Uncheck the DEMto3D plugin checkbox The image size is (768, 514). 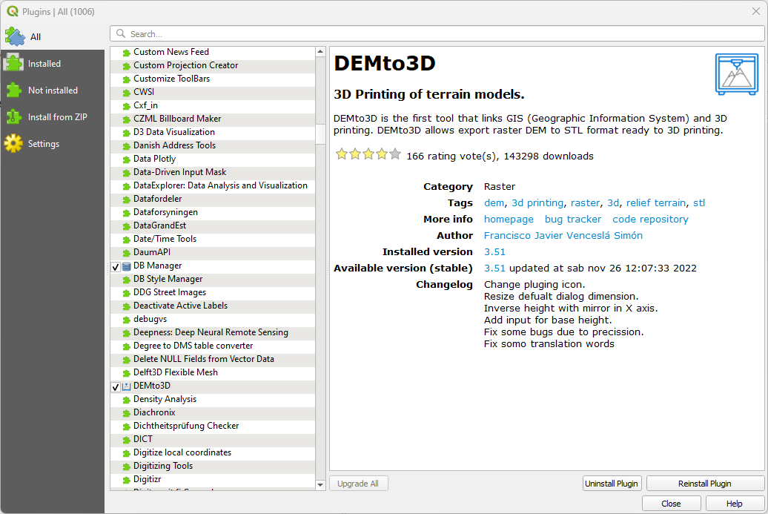coord(116,386)
